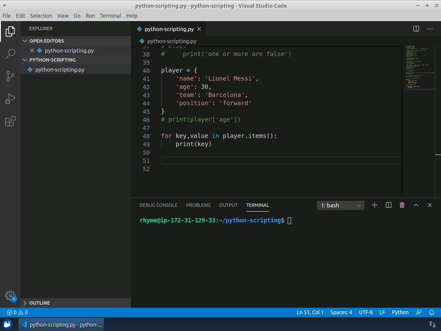
Task: Open the Search view in activity bar
Action: (10, 54)
